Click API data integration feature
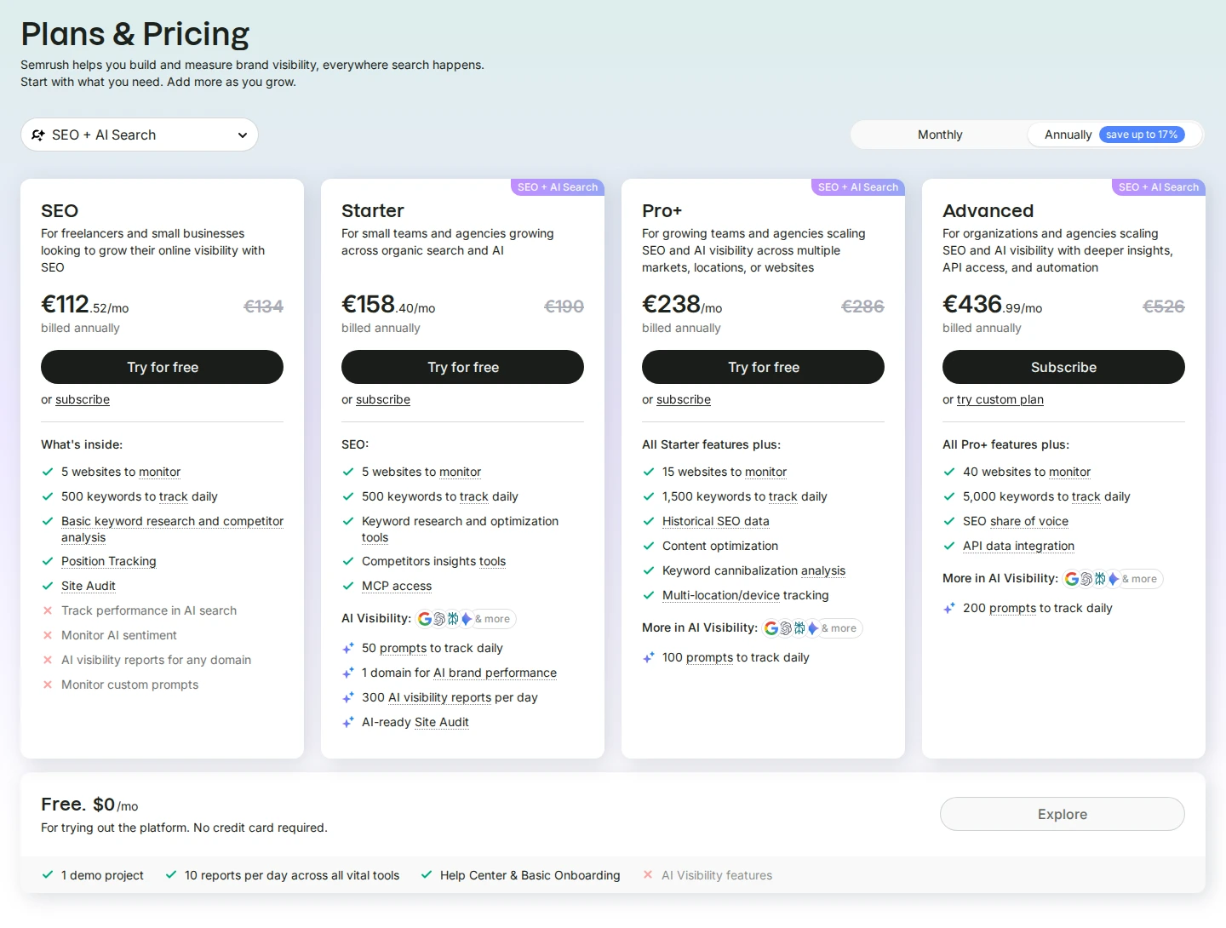The image size is (1226, 928). coord(1018,546)
